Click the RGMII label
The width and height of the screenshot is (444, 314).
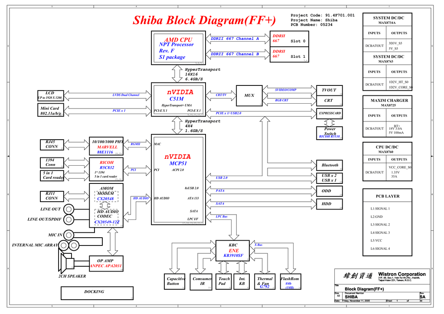pyautogui.click(x=135, y=144)
